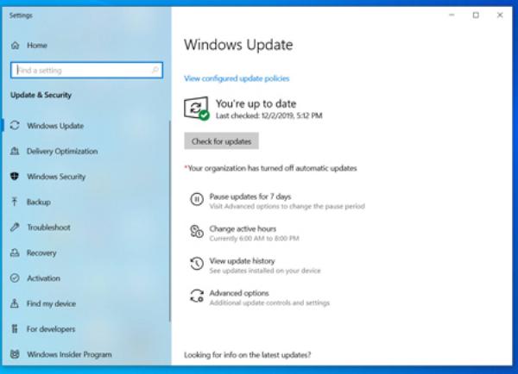The height and width of the screenshot is (374, 518).
Task: Focus the Find a setting search box
Action: click(x=78, y=70)
